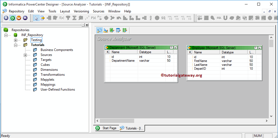
Task: Open the Mapplet Designer tool
Action: [x=118, y=30]
